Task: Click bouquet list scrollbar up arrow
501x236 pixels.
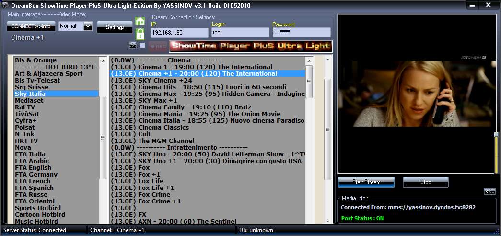Action: point(103,60)
